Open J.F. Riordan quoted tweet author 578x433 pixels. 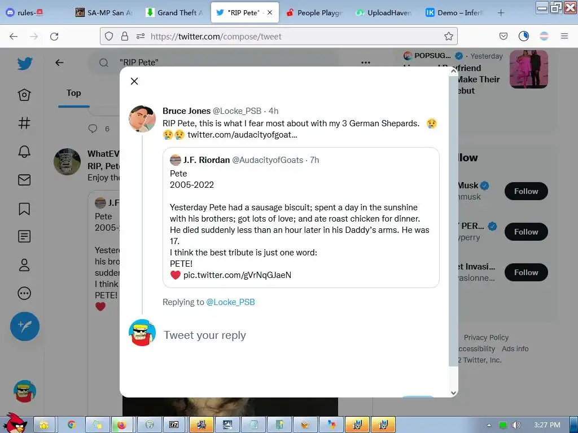click(x=207, y=160)
